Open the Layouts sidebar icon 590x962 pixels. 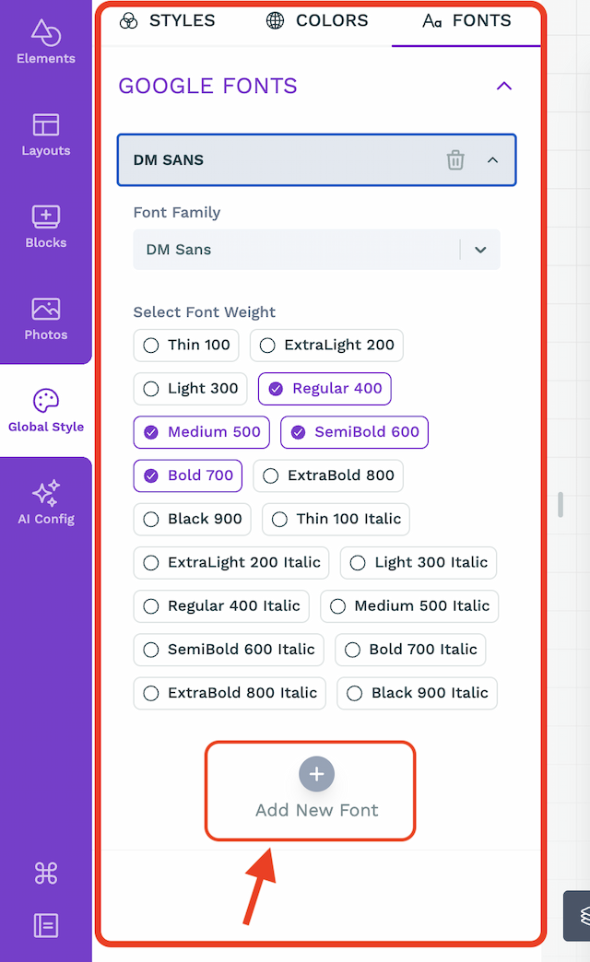(x=46, y=124)
